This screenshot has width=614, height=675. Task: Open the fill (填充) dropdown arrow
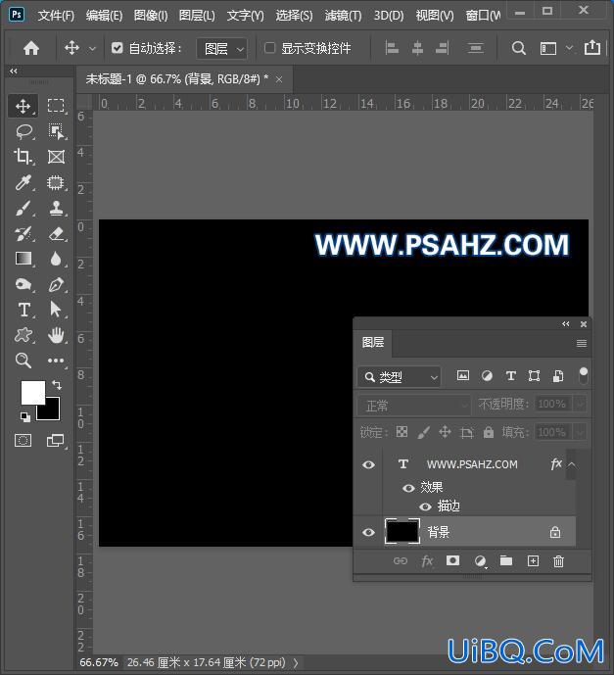(581, 432)
